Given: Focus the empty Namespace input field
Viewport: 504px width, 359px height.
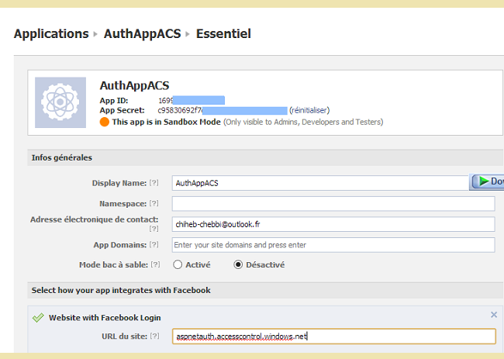Looking at the screenshot, I should click(333, 204).
